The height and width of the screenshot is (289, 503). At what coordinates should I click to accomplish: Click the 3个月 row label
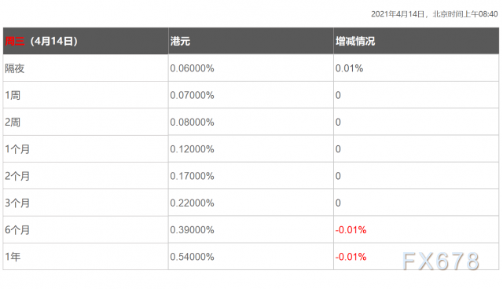[17, 203]
